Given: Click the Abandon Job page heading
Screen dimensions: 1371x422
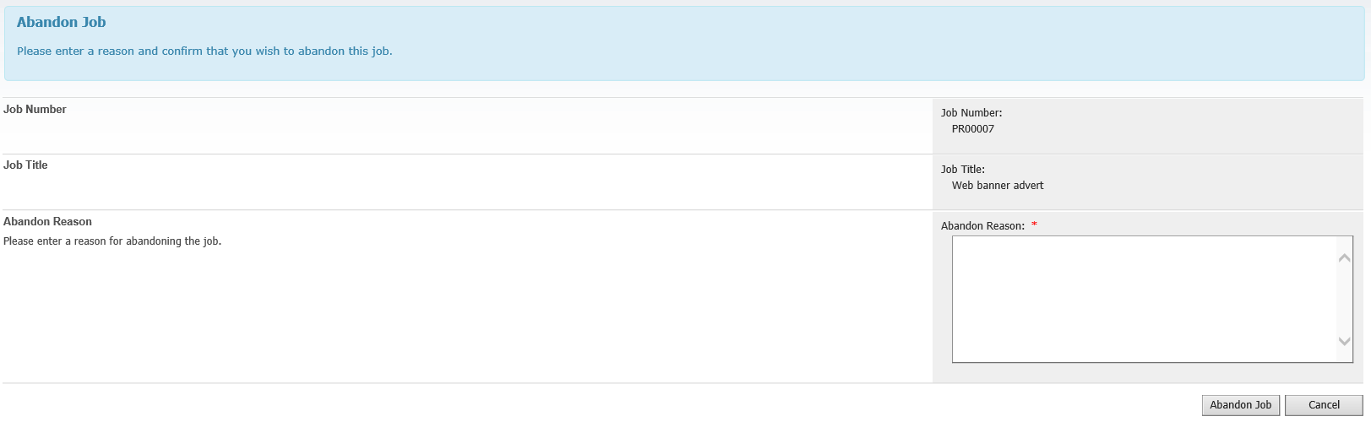Looking at the screenshot, I should 62,23.
